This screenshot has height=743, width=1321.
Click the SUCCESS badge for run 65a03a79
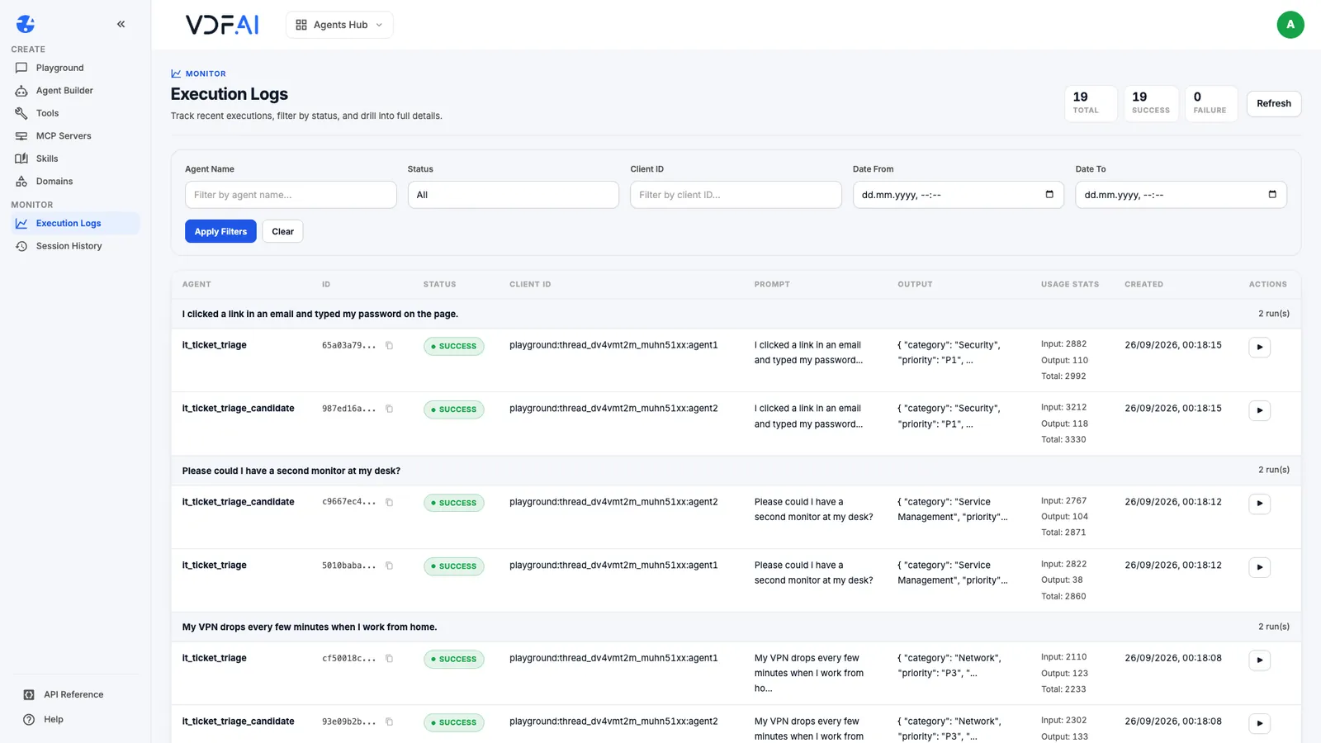tap(454, 347)
